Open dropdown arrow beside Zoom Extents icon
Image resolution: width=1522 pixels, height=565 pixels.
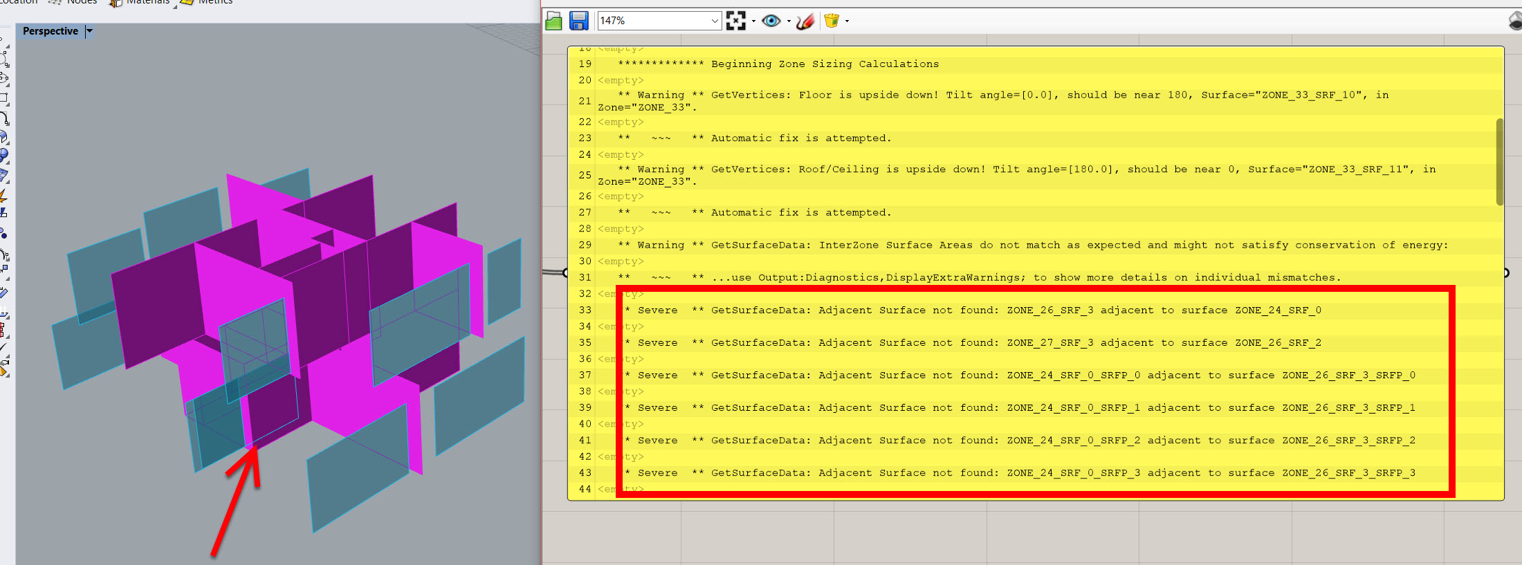pyautogui.click(x=753, y=21)
